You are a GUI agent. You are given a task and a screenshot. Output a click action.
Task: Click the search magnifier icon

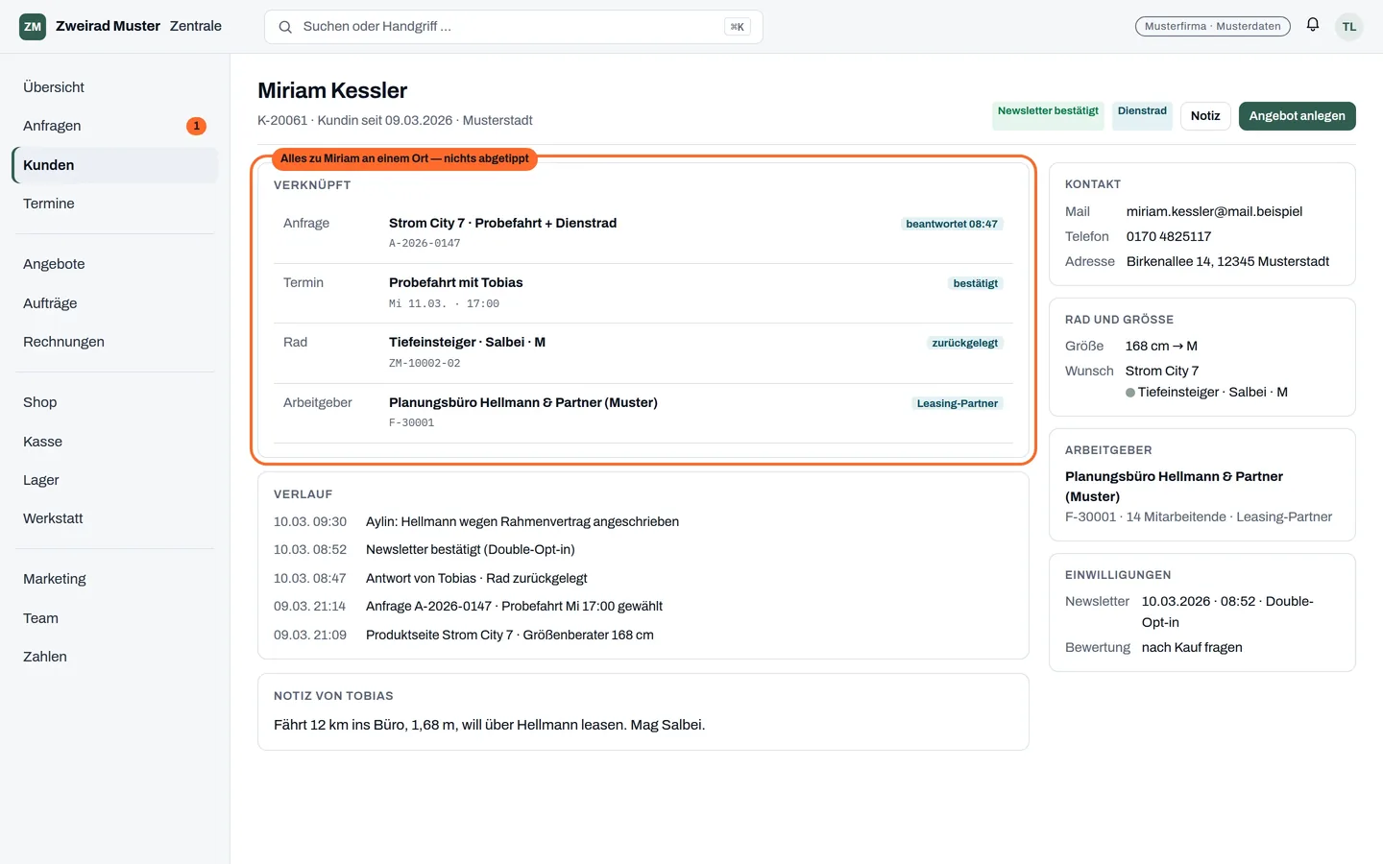point(285,27)
